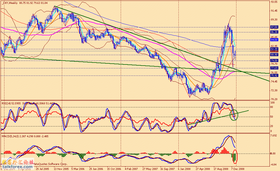
Task: Click the 89.30 price axis label
Action: click(274, 20)
